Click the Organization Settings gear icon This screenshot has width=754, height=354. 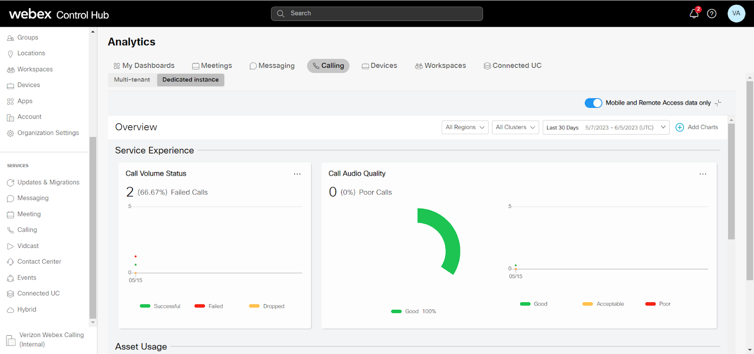[10, 133]
